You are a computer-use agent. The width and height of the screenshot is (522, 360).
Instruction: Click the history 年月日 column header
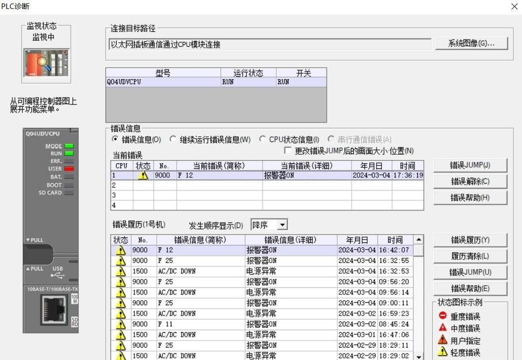(x=357, y=240)
